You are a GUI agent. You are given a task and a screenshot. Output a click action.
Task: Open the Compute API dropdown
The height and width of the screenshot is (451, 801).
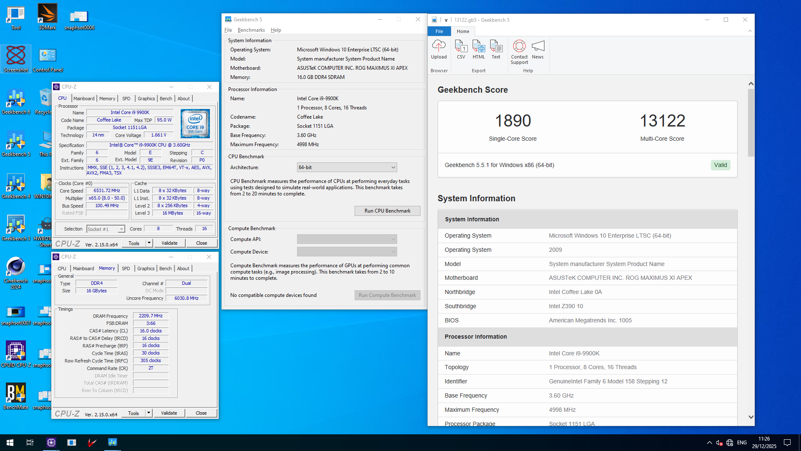click(347, 239)
